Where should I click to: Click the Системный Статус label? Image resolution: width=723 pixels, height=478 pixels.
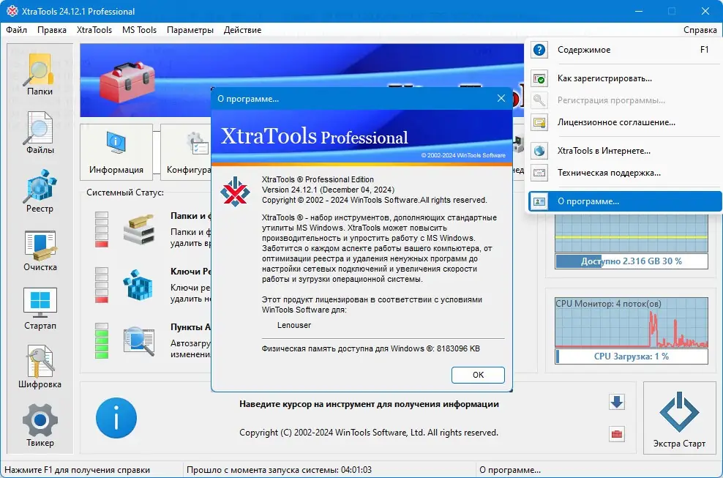125,193
